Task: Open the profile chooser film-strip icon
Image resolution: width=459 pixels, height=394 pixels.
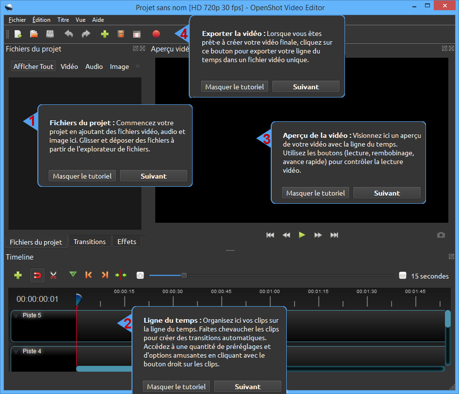Action: pos(121,34)
